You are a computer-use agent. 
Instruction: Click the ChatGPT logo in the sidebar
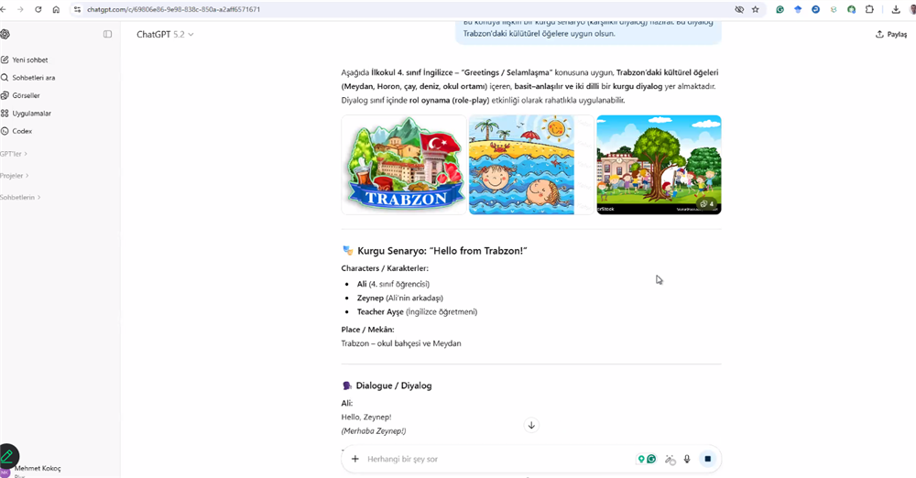5,34
